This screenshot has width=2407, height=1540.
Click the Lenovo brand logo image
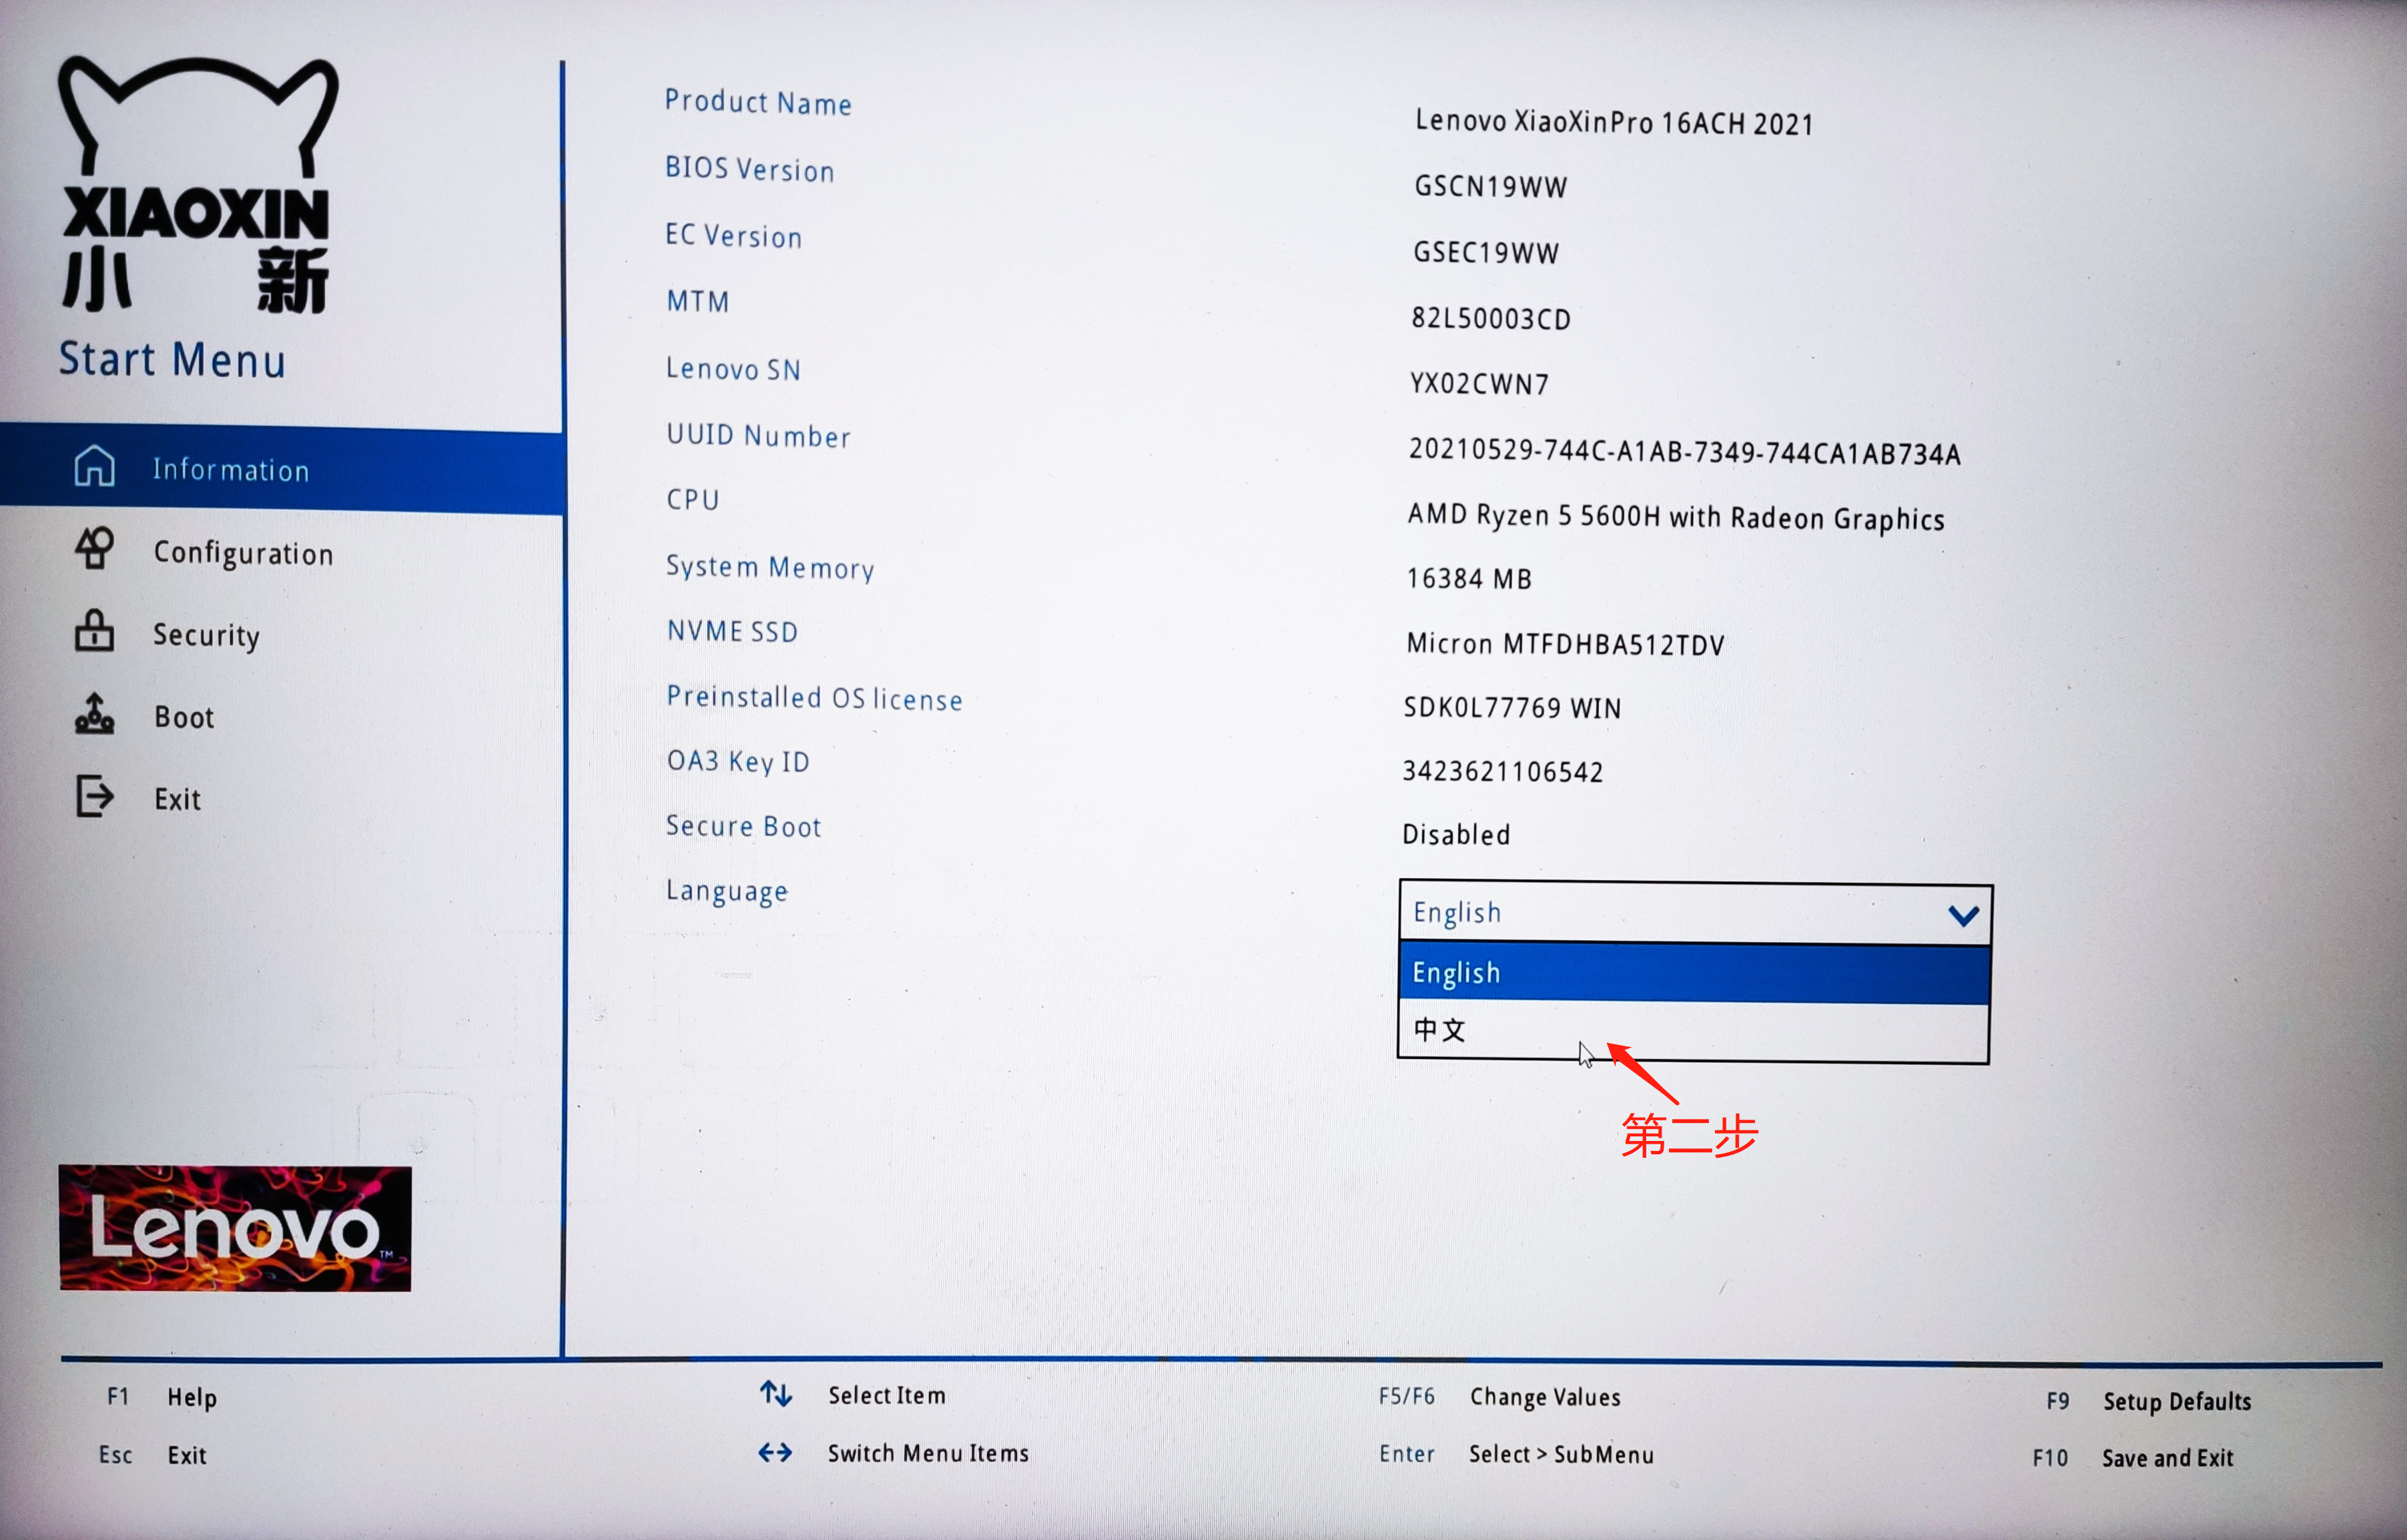(235, 1228)
